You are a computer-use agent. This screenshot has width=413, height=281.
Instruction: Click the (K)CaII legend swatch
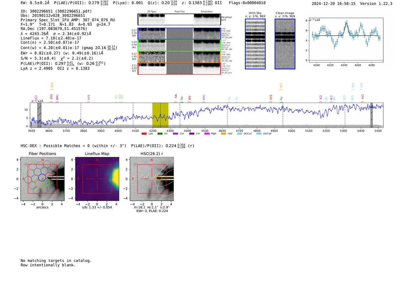pos(240,134)
